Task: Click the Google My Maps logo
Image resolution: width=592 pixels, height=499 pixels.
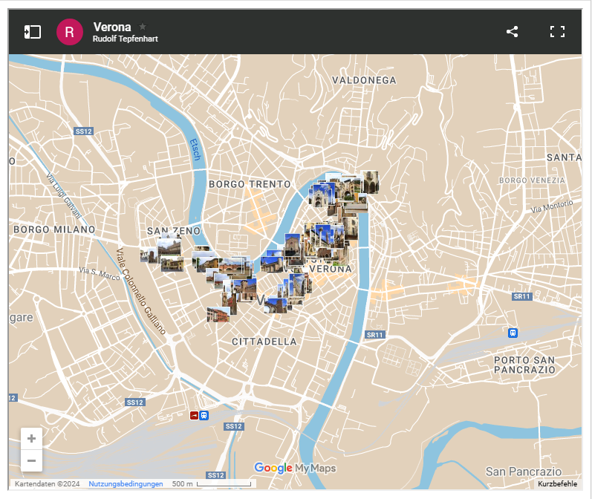Action: click(x=295, y=468)
